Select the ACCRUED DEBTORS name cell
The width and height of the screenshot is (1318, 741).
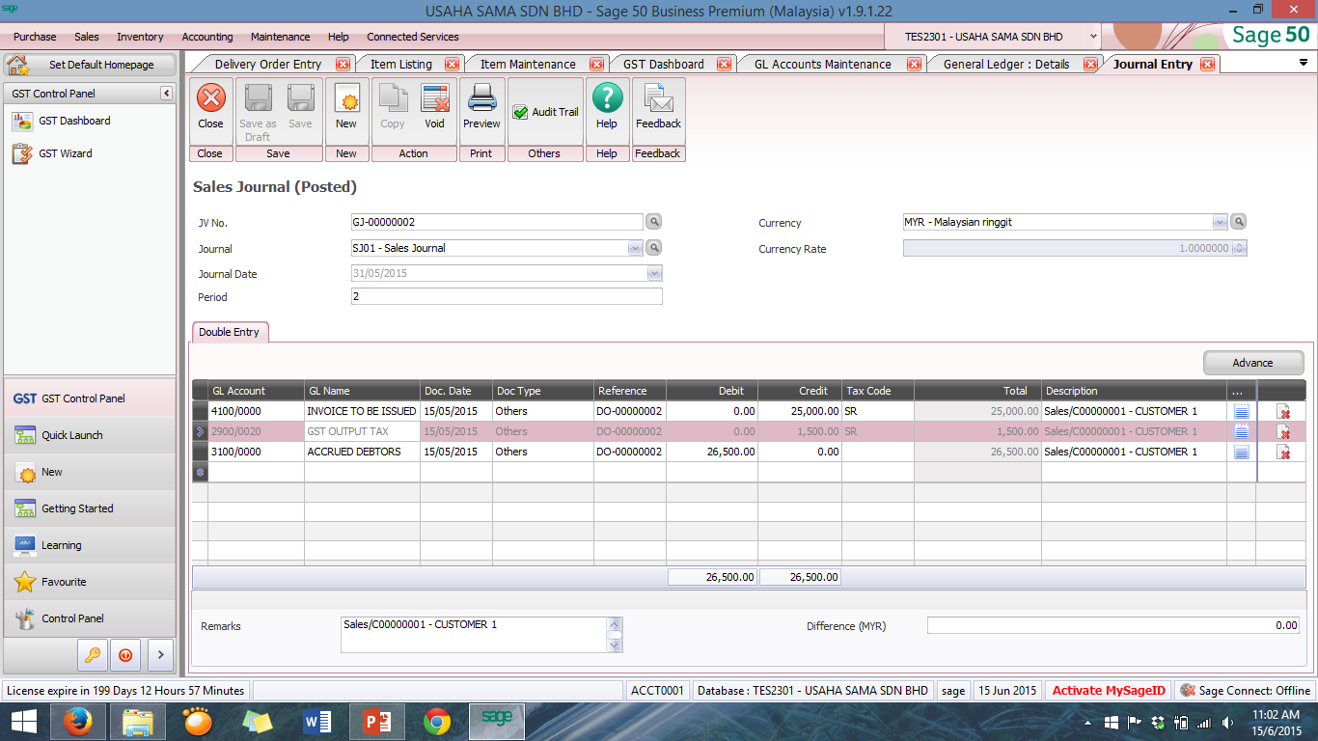coord(362,452)
